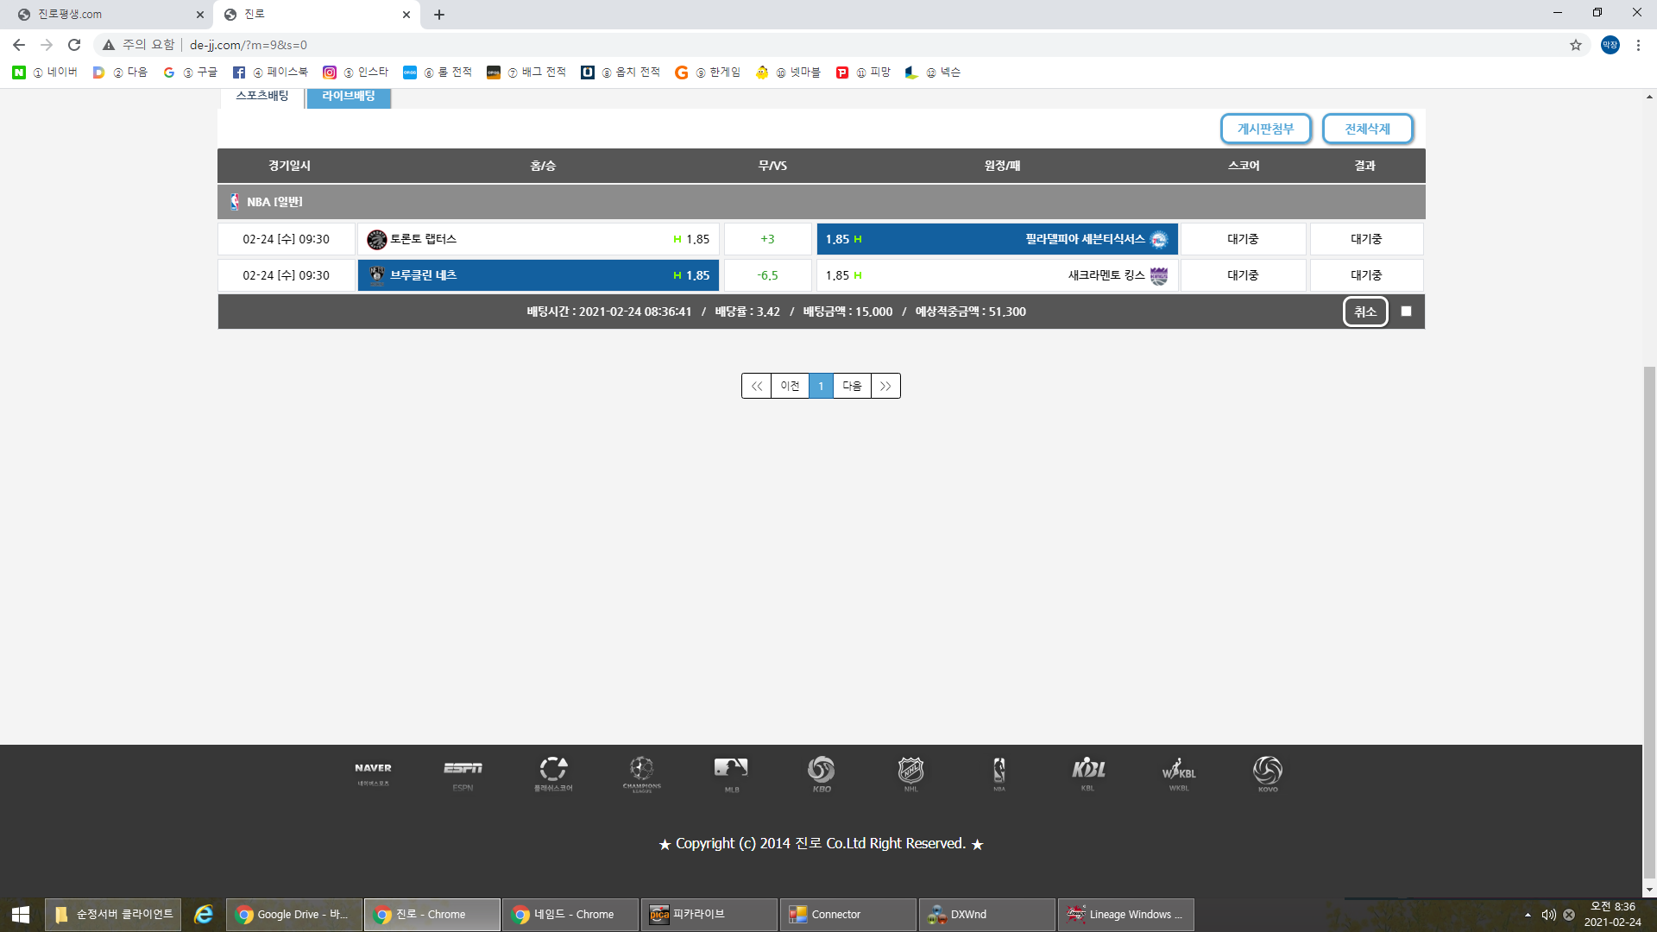Show hidden system tray icons arrow
This screenshot has height=932, width=1657.
(1528, 915)
